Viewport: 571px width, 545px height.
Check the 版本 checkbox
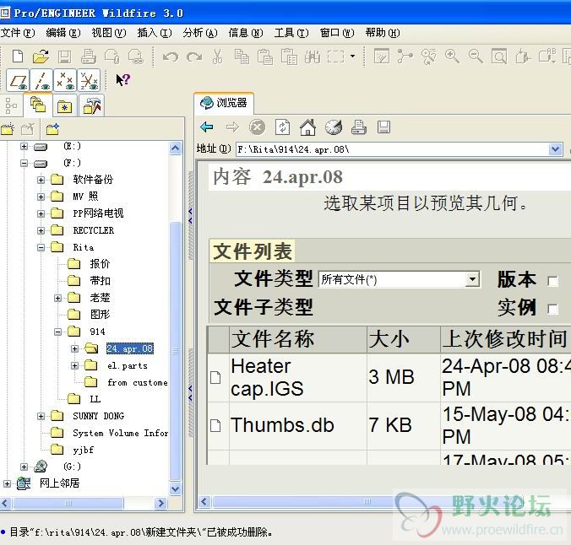(552, 282)
